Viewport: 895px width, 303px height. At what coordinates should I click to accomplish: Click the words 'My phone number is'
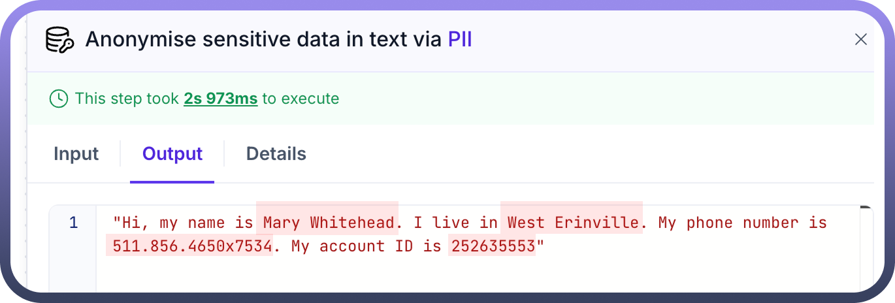coord(742,223)
